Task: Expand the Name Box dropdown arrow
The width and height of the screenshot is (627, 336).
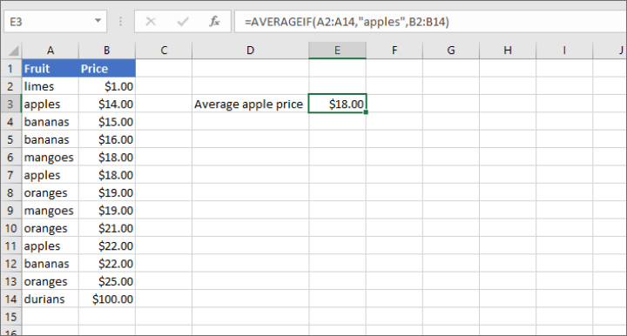Action: click(x=98, y=21)
